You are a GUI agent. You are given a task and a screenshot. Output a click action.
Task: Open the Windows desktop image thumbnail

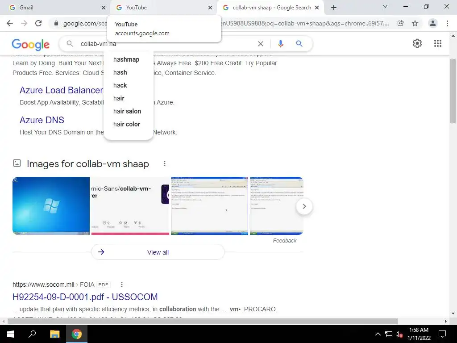(51, 206)
